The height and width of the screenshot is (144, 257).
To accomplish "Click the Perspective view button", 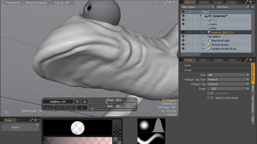I will [x=13, y=3].
